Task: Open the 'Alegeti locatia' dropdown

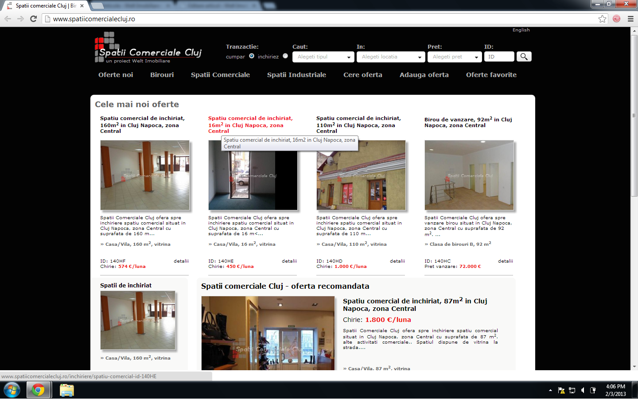Action: (x=391, y=57)
